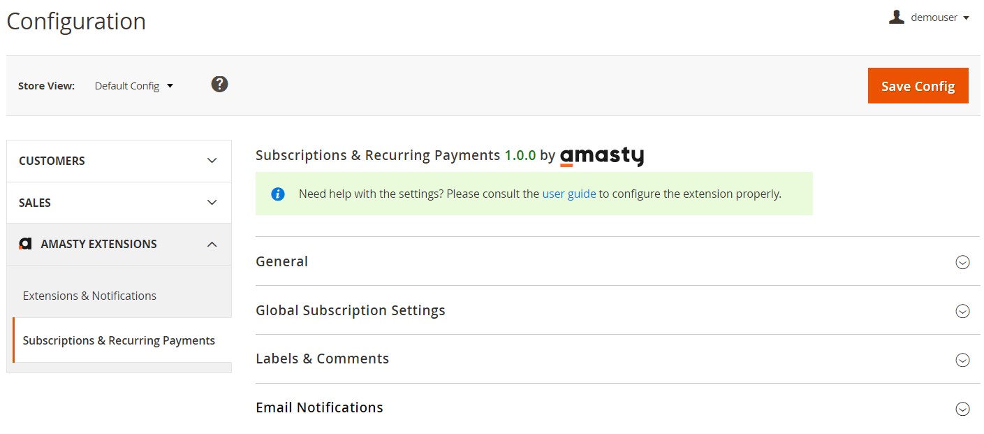Select Subscriptions & Recurring Payments menu item
The height and width of the screenshot is (434, 984).
(x=119, y=340)
